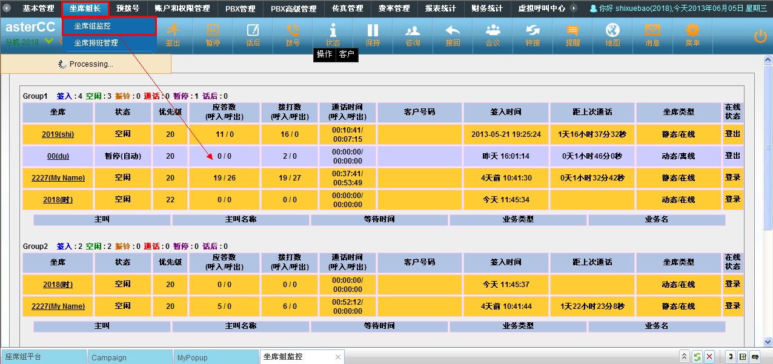Open the 消息 messages icon
This screenshot has width=773, height=364.
click(652, 35)
